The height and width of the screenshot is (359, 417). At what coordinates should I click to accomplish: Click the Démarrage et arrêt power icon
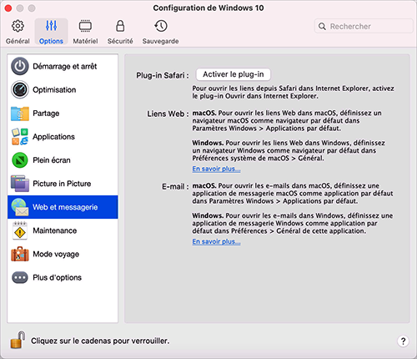20,66
